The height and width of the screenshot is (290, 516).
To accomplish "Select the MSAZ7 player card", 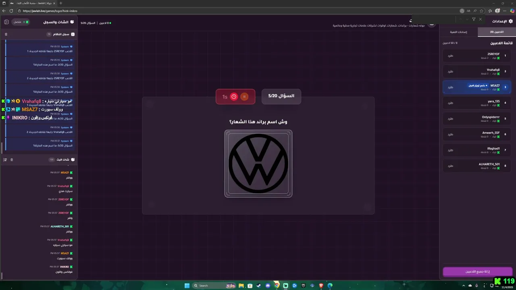I will pyautogui.click(x=477, y=87).
